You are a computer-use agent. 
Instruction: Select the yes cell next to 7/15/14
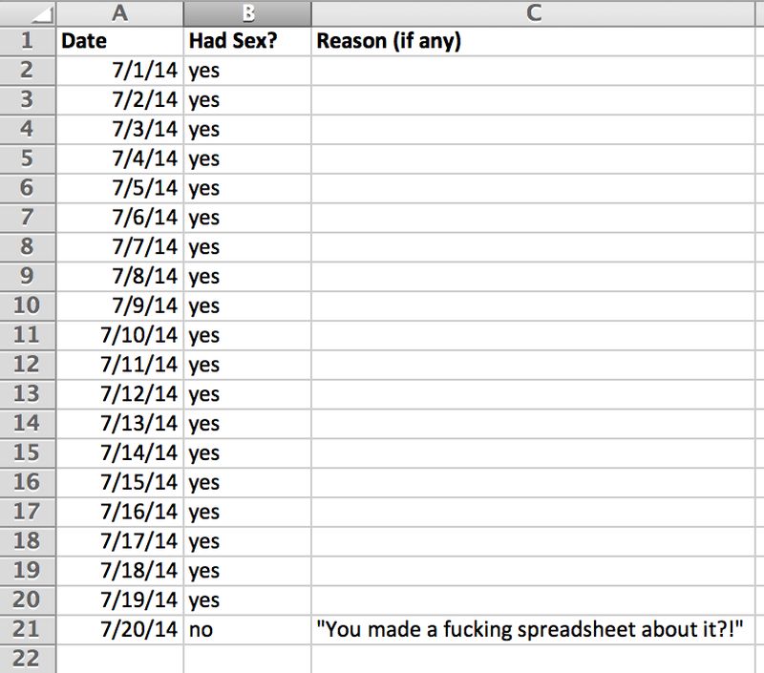(246, 482)
